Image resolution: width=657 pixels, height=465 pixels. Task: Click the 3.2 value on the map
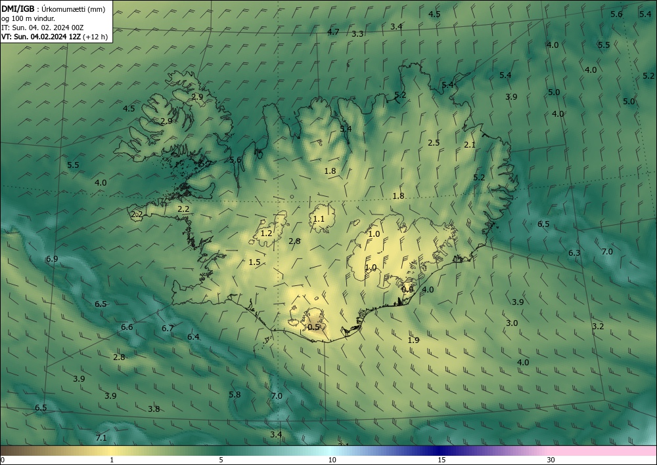coord(598,326)
